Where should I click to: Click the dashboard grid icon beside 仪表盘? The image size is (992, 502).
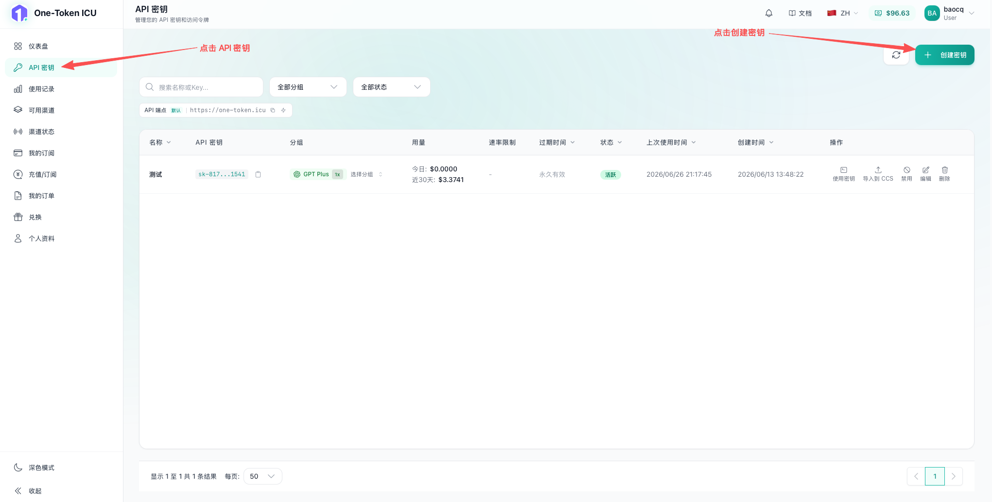pos(18,46)
